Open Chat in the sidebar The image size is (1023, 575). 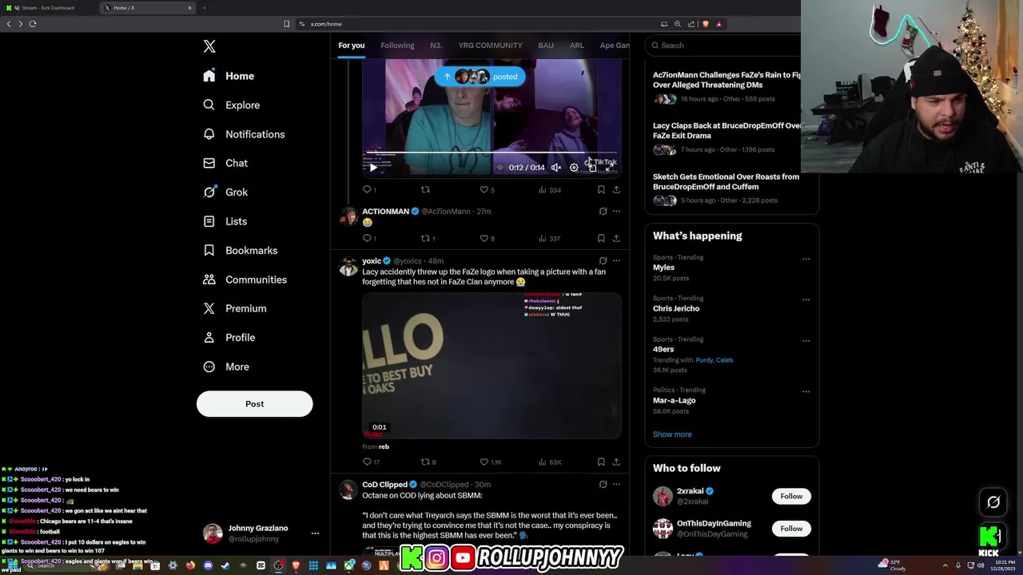pyautogui.click(x=225, y=163)
